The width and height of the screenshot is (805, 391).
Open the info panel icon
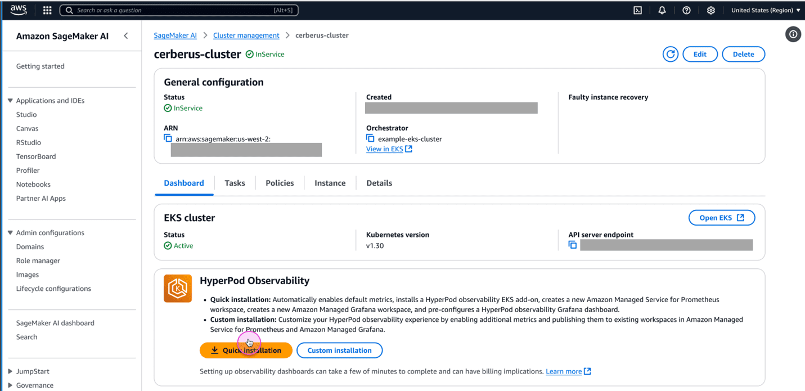point(793,34)
